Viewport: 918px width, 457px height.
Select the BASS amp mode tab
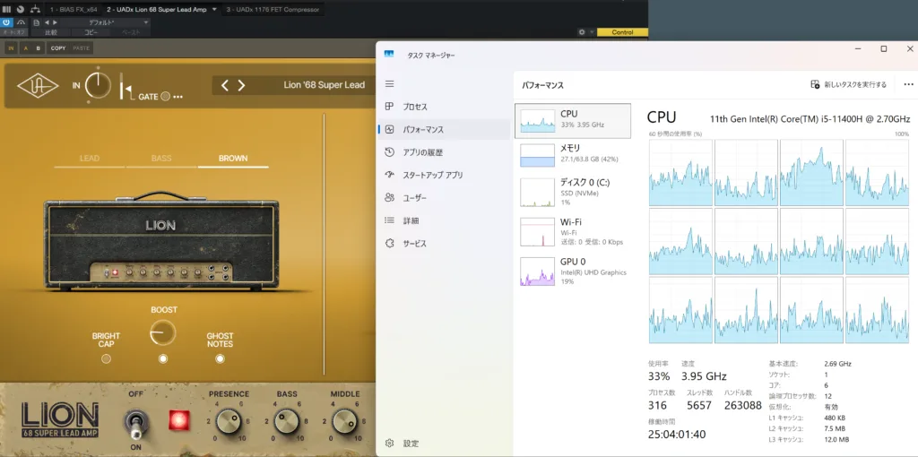(161, 159)
